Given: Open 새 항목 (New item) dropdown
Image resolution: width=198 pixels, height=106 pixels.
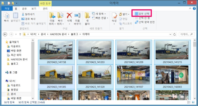Looking at the screenshot, I should pos(99,14).
